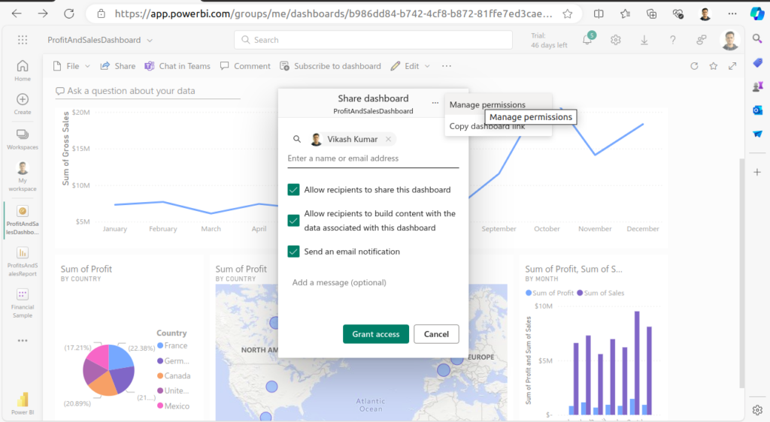The height and width of the screenshot is (422, 770).
Task: Open the settings gear in header
Action: point(616,40)
